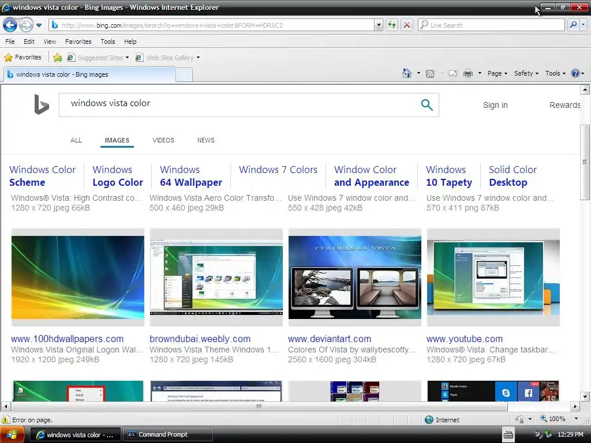The image size is (591, 443).
Task: Expand the Home button dropdown arrow
Action: [418, 73]
